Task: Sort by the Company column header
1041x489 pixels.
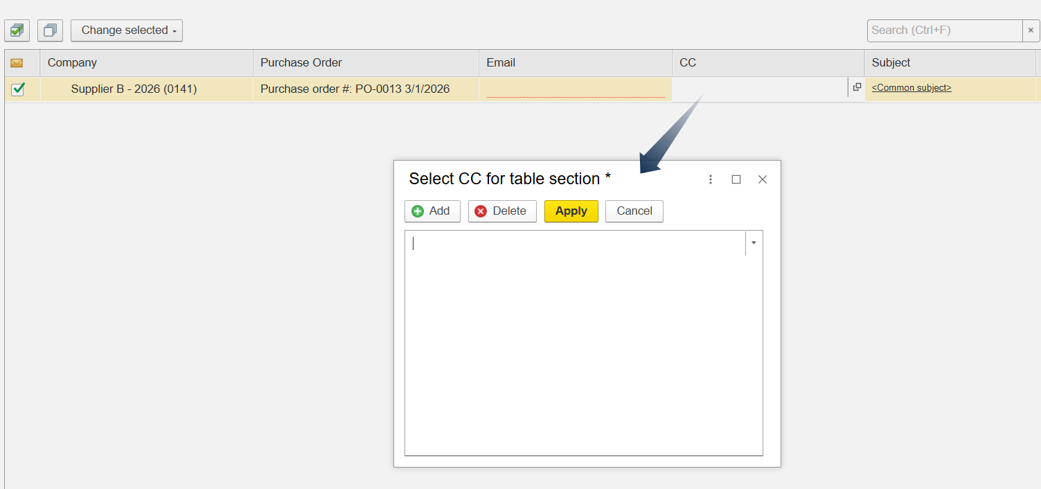Action: [x=146, y=63]
